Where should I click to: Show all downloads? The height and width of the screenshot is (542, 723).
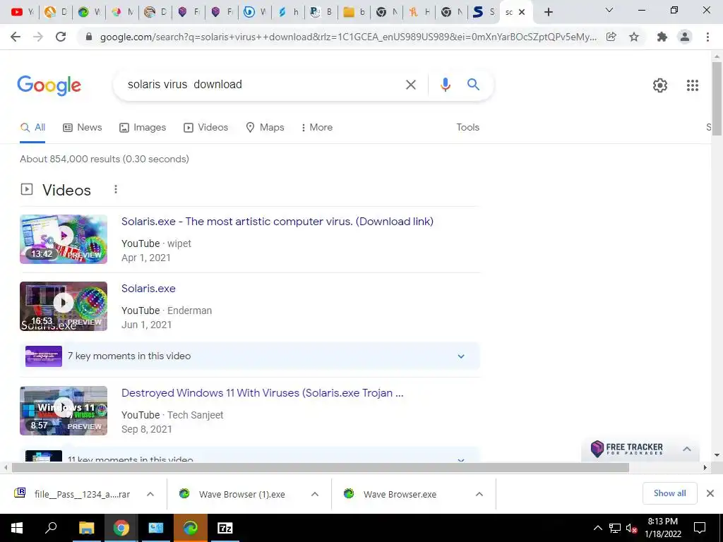point(669,493)
